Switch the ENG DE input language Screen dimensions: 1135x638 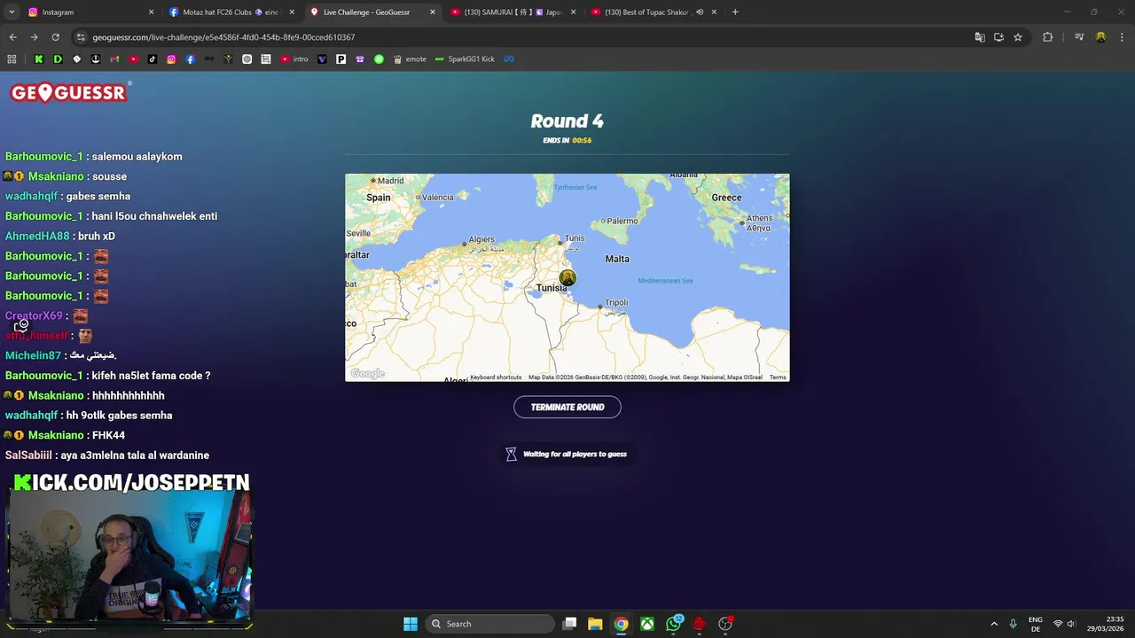coord(1036,624)
